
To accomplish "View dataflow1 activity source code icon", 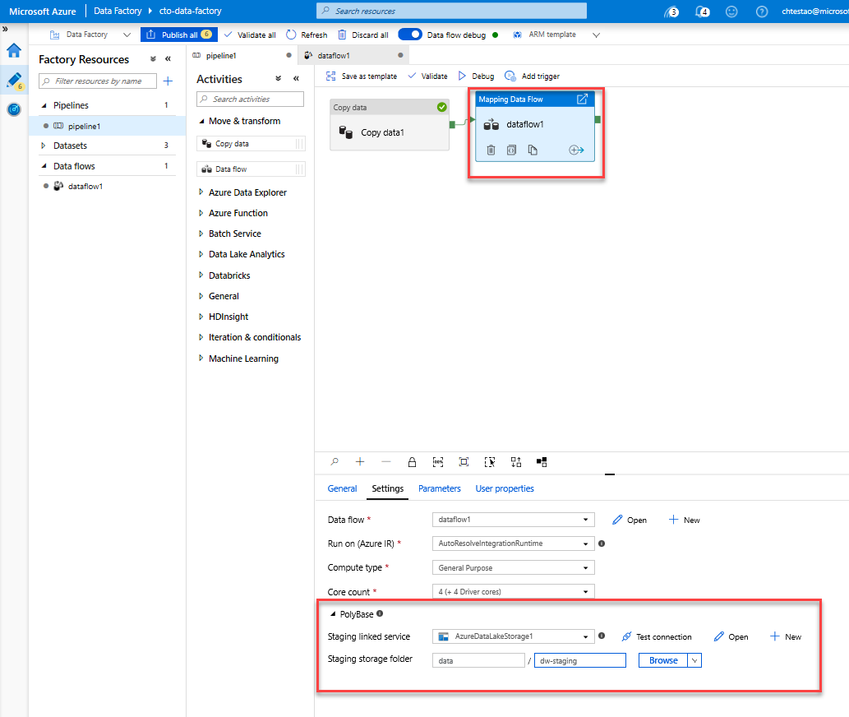I will [x=511, y=150].
